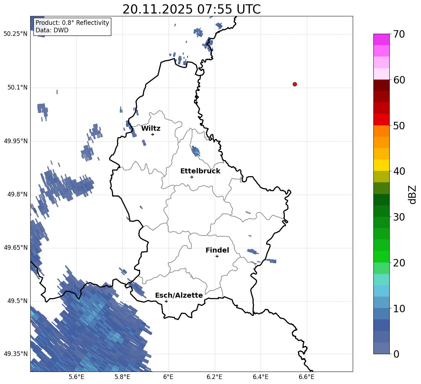Click the yellow colorbar segment above 40
421x384 pixels.
(381, 165)
